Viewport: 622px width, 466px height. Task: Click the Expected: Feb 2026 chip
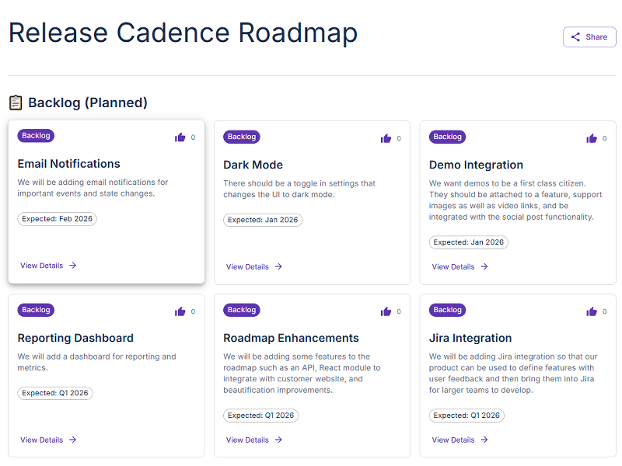[x=55, y=218]
